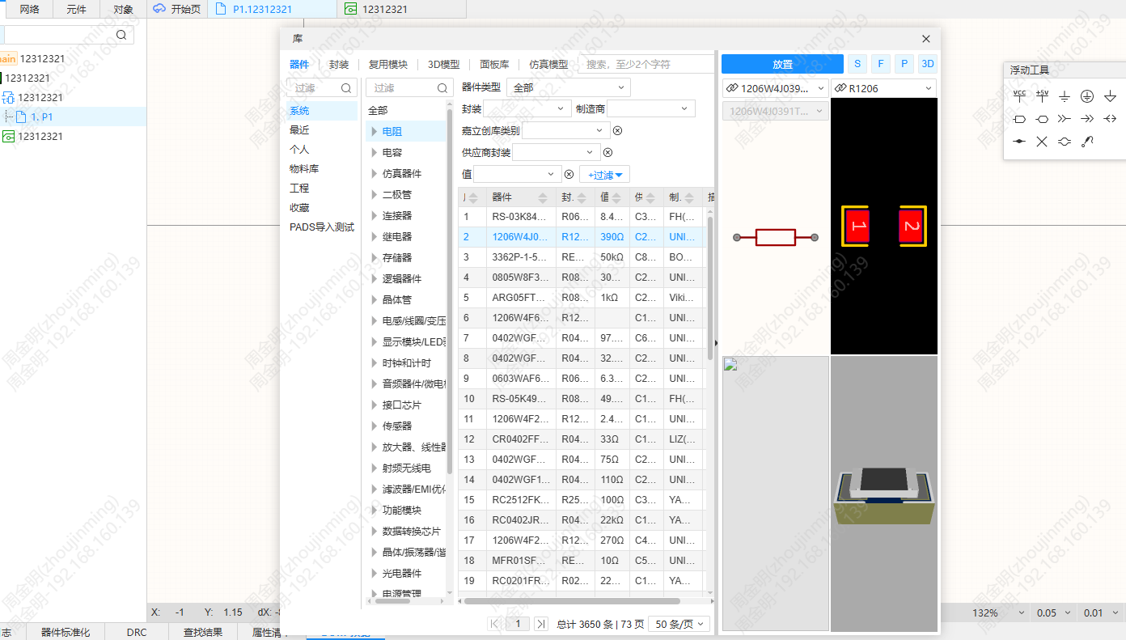Open the 仿真模型 tab

[548, 65]
